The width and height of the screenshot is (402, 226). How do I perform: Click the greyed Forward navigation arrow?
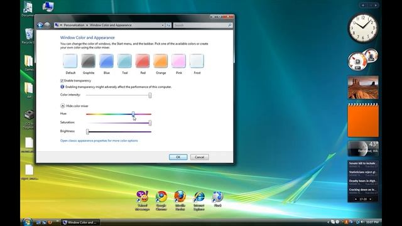coord(47,25)
